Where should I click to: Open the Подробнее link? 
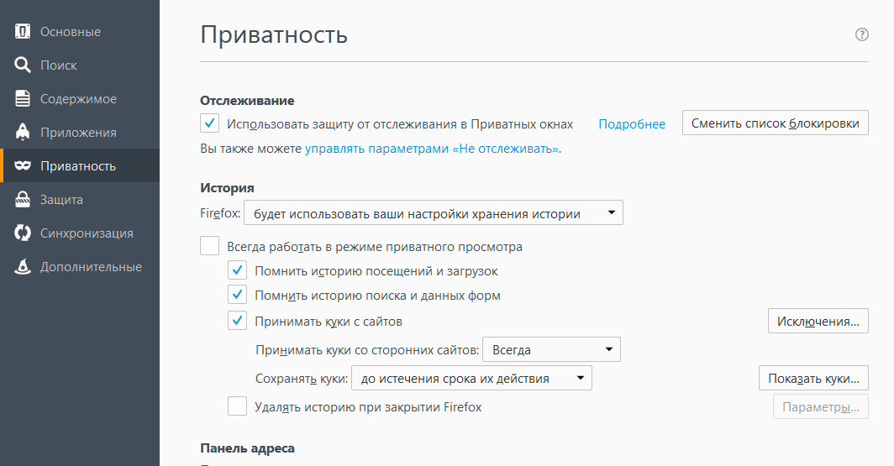pyautogui.click(x=632, y=124)
